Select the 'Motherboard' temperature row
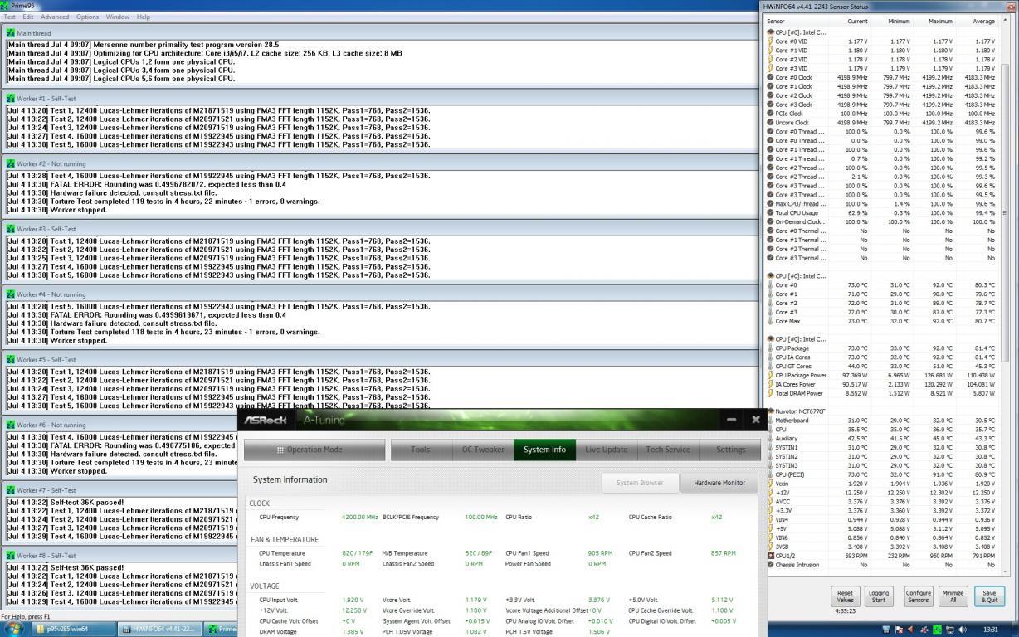Screen dimensions: 1019x637 (882, 421)
